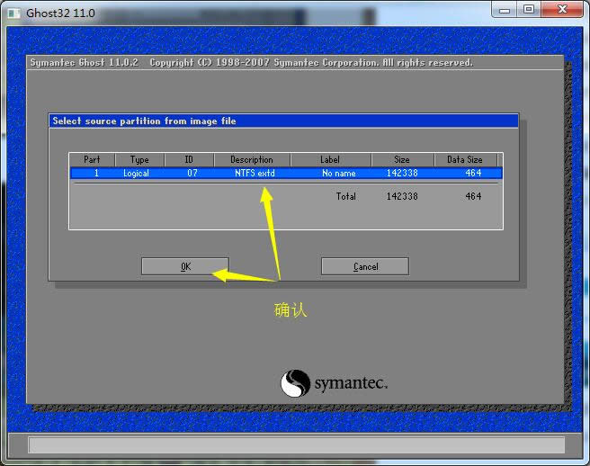The width and height of the screenshot is (590, 466).
Task: Click the Symantec yin-yang logo
Action: [295, 384]
